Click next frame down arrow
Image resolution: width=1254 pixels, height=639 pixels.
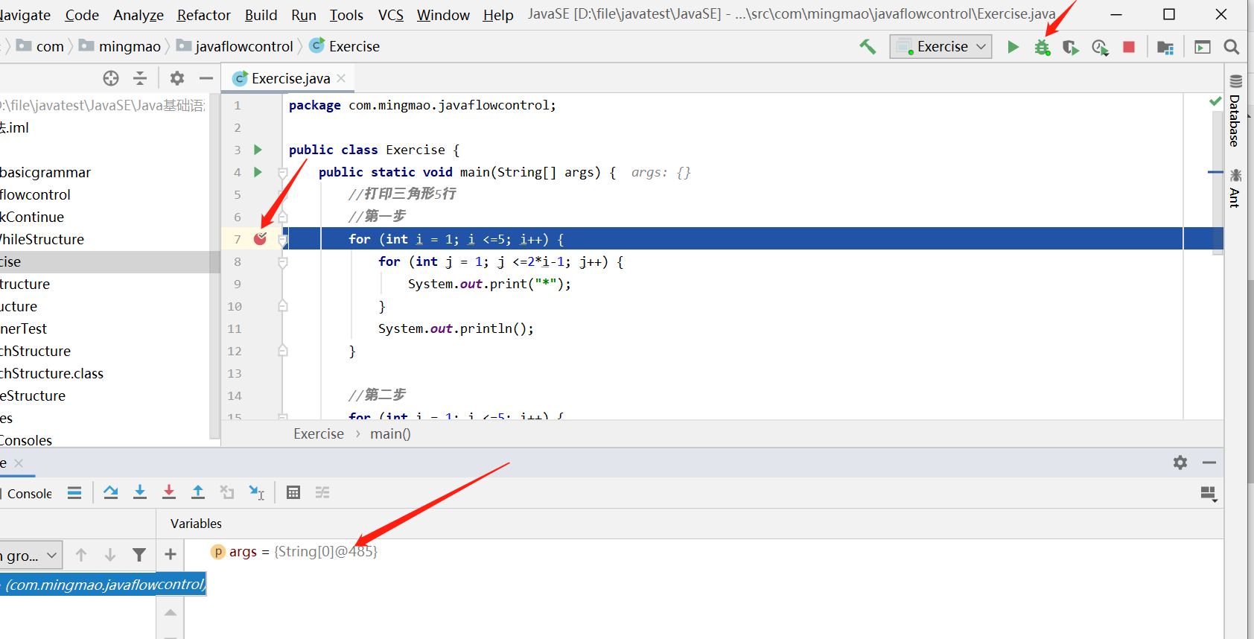(110, 555)
